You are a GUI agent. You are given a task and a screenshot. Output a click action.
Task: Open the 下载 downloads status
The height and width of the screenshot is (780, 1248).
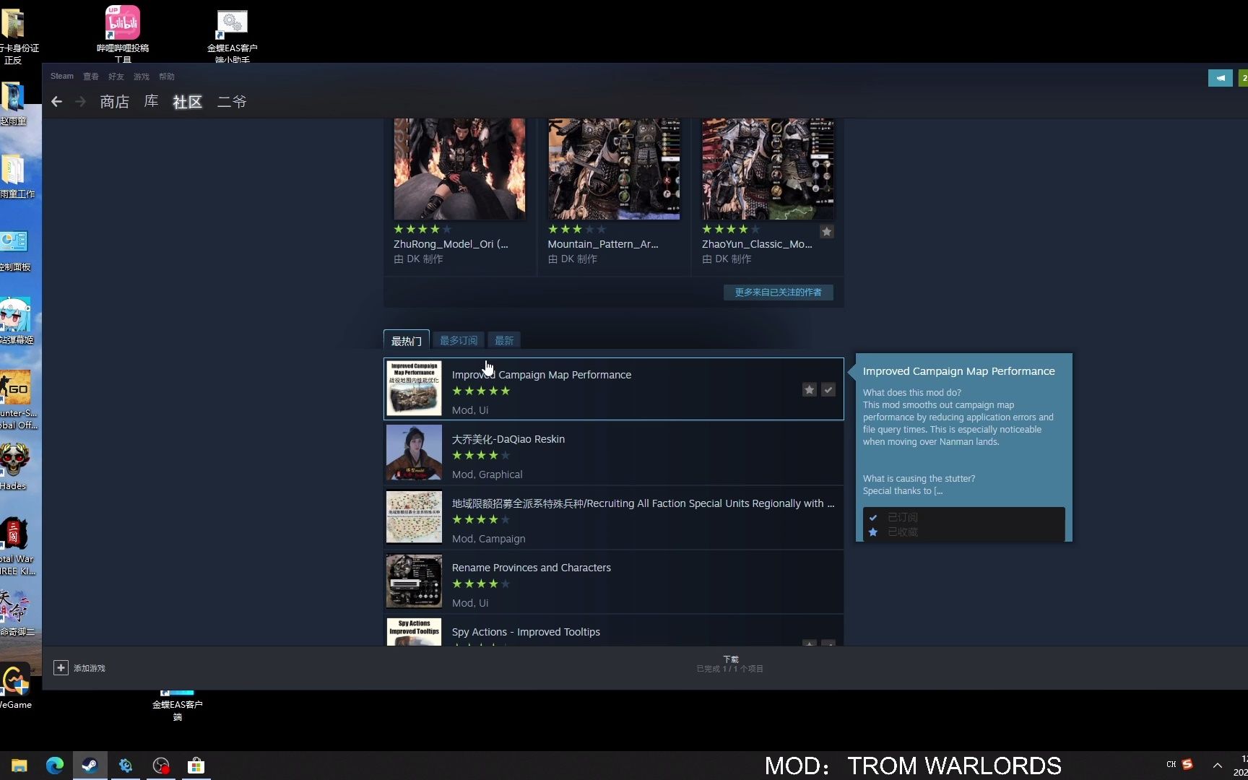click(730, 664)
